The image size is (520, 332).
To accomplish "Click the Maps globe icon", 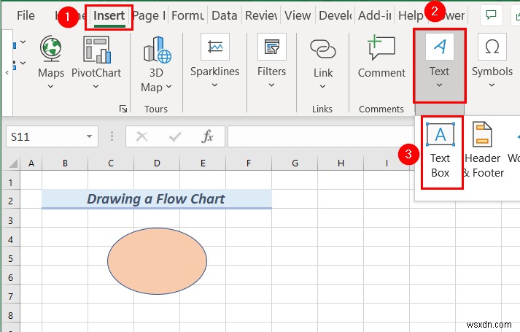I will 51,49.
